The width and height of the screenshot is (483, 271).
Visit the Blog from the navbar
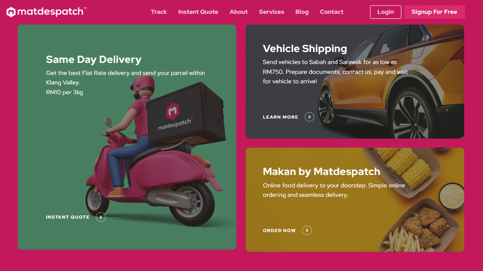[302, 12]
